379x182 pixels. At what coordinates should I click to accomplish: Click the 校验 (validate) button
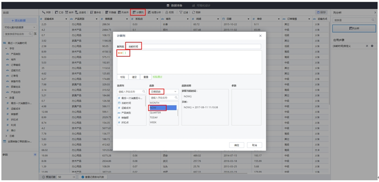coord(123,77)
